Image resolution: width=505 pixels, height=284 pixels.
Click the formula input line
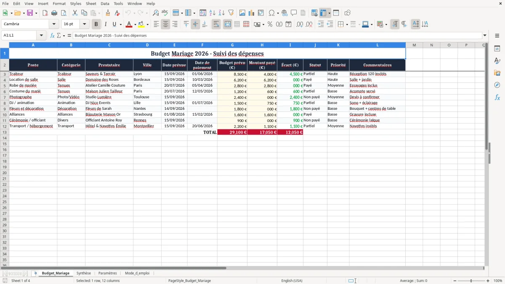pos(277,35)
